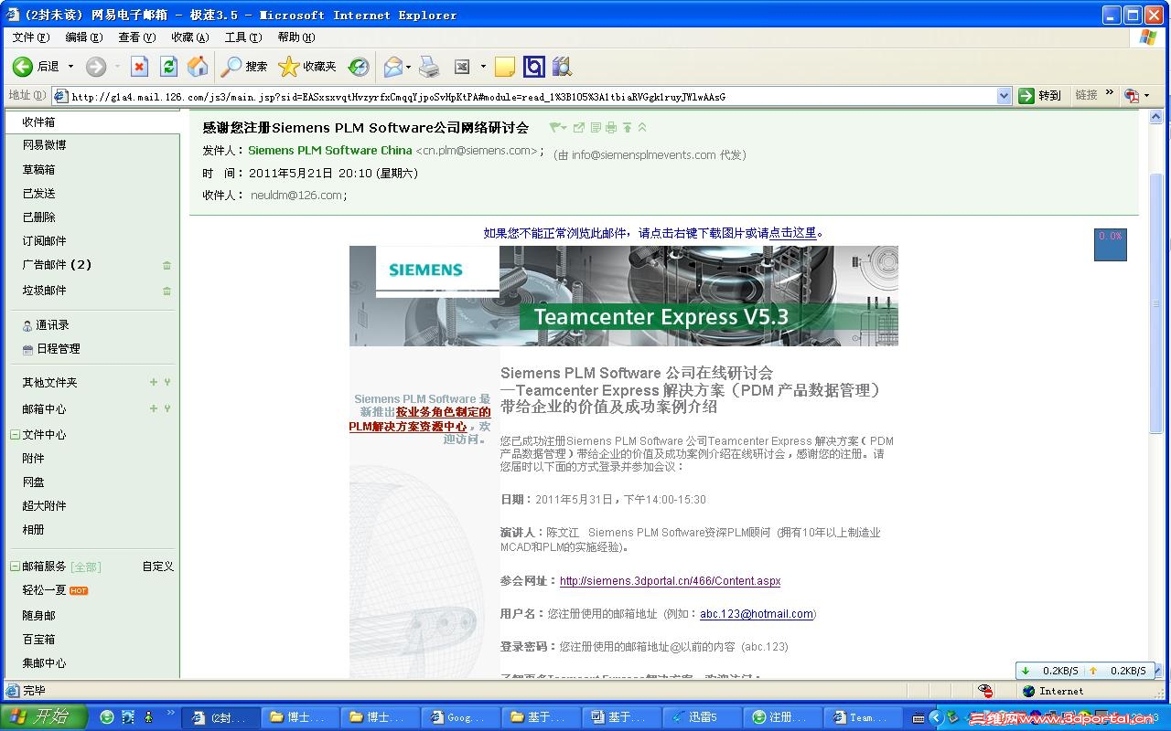Open the 收件箱 inbox folder
Image resolution: width=1171 pixels, height=731 pixels.
click(x=38, y=122)
